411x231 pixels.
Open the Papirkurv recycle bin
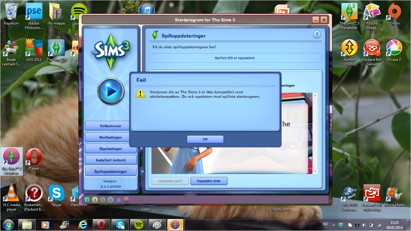pyautogui.click(x=11, y=14)
